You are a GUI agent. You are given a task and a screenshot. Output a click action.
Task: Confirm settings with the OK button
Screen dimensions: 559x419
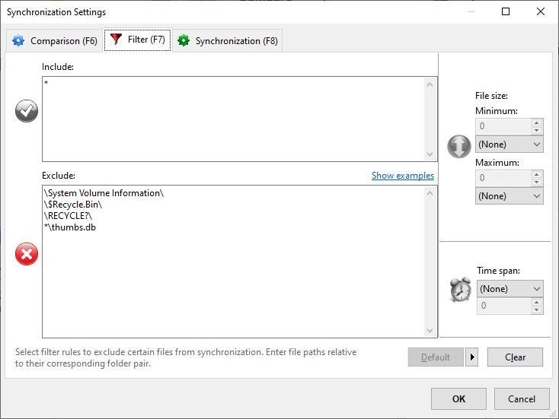pyautogui.click(x=458, y=398)
